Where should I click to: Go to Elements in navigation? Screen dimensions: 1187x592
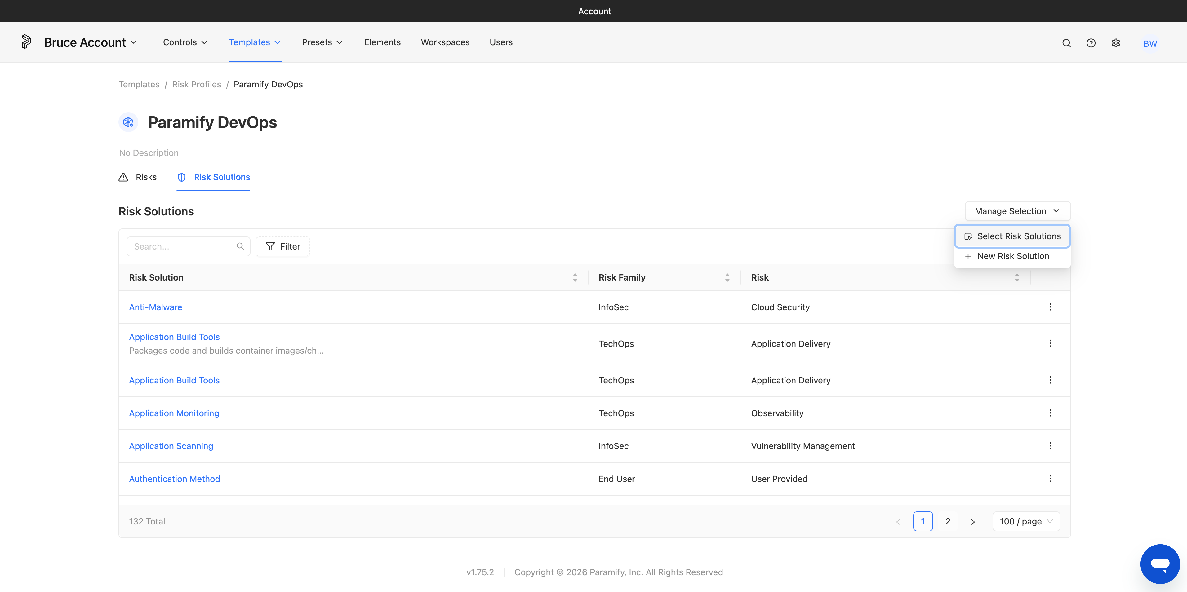pos(382,42)
